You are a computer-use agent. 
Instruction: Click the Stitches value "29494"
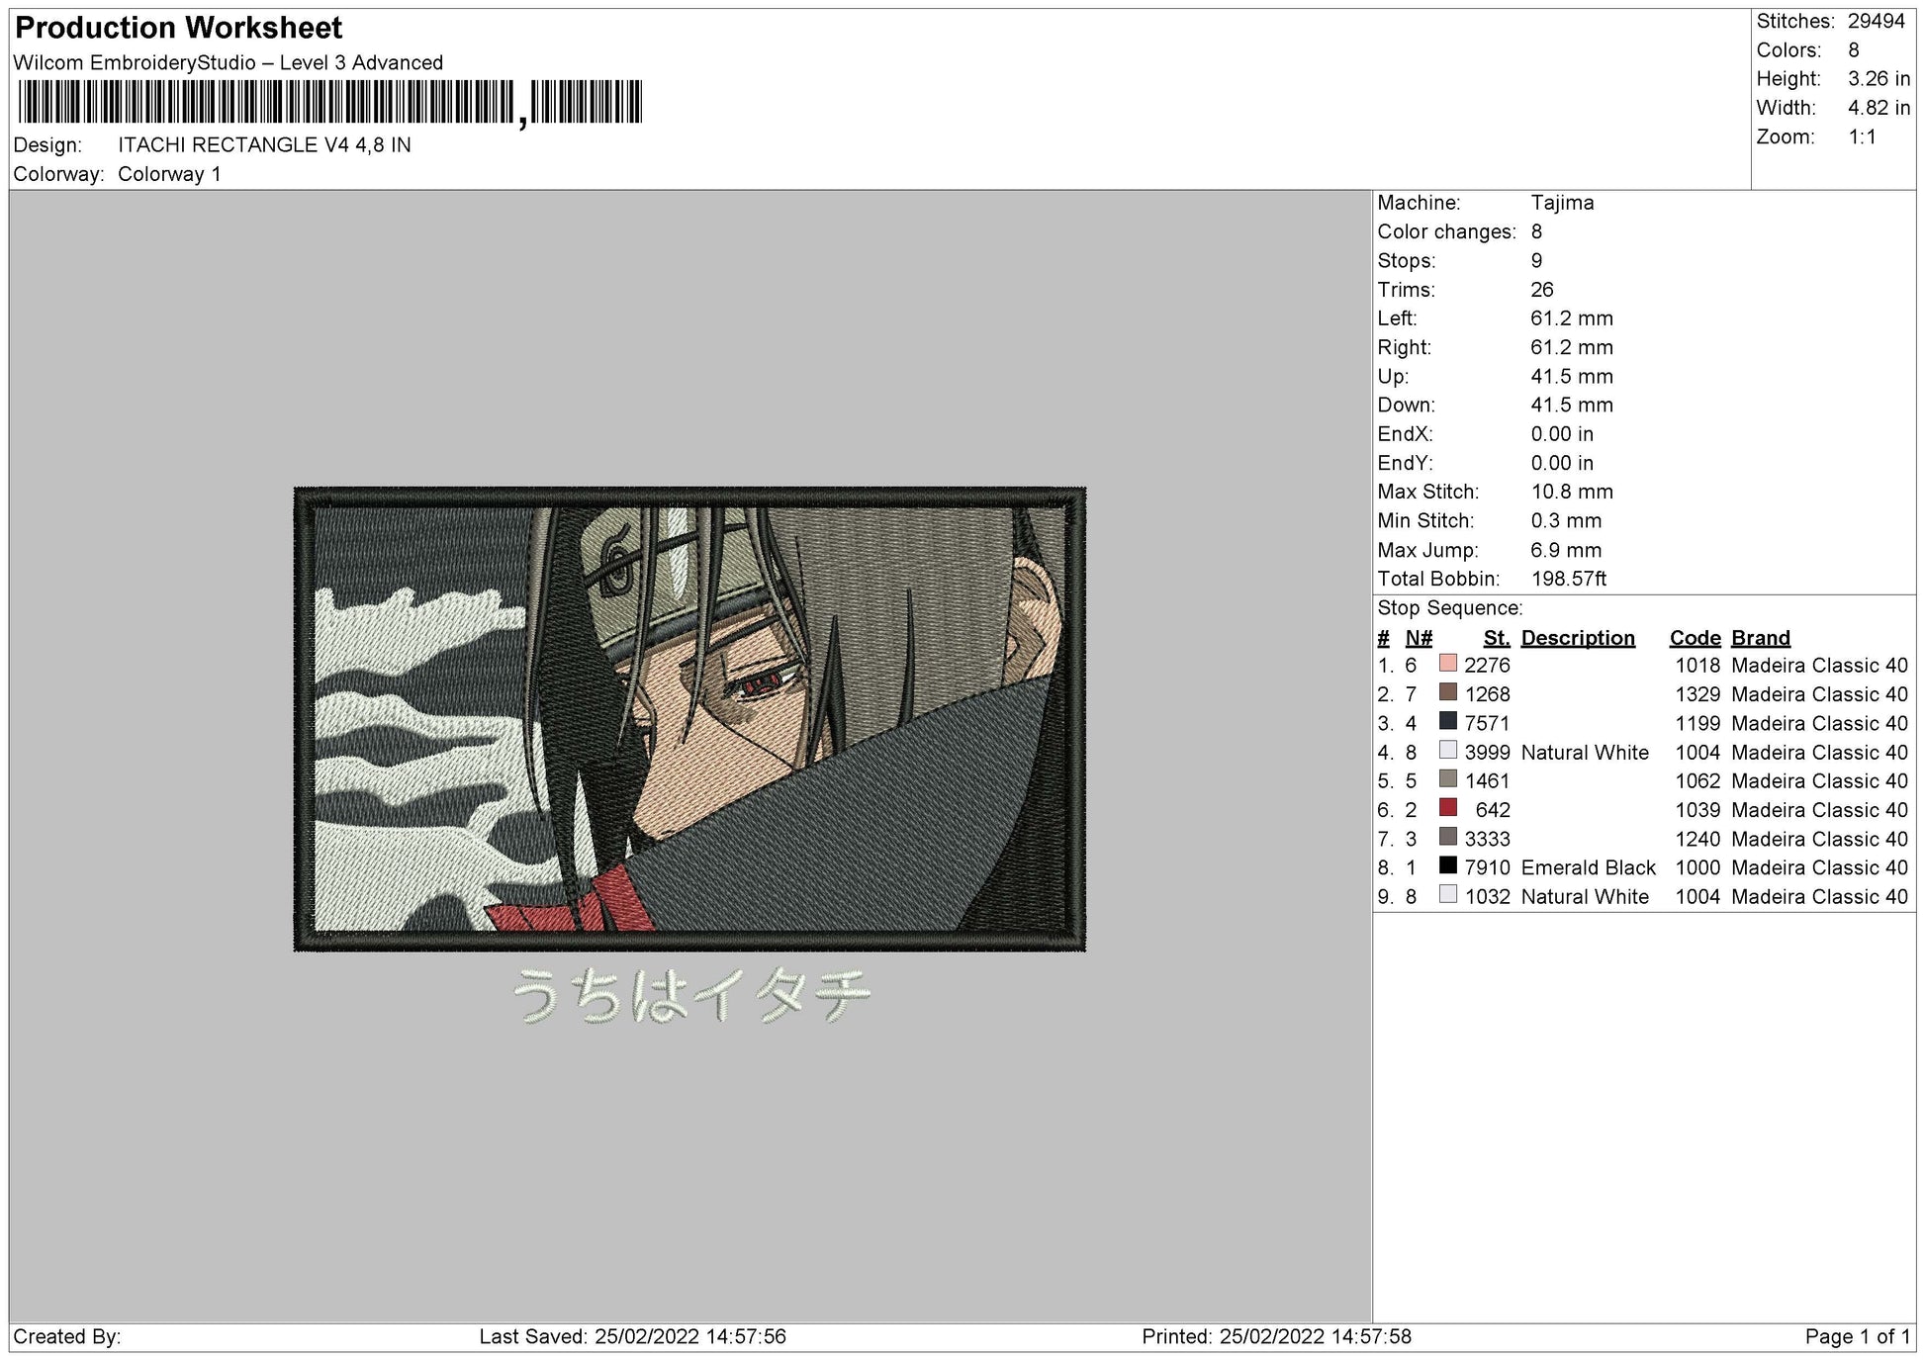(1876, 22)
